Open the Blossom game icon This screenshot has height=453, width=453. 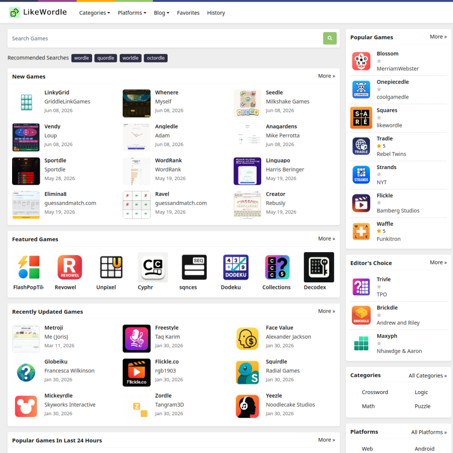coord(361,61)
